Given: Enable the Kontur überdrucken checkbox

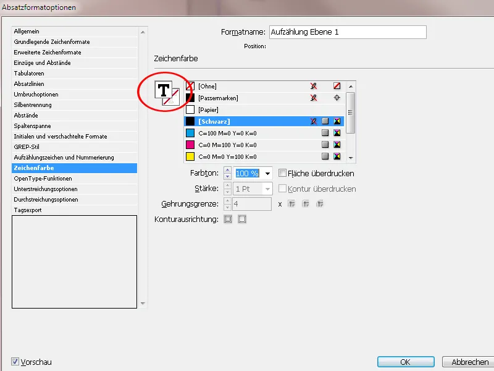Looking at the screenshot, I should click(x=282, y=189).
